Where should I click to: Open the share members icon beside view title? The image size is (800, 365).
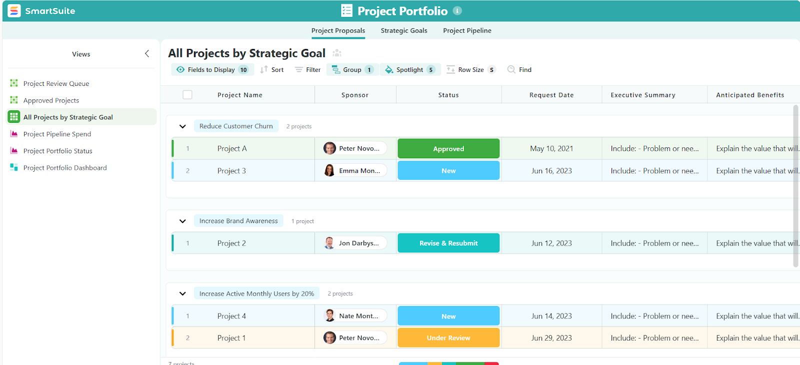(337, 53)
